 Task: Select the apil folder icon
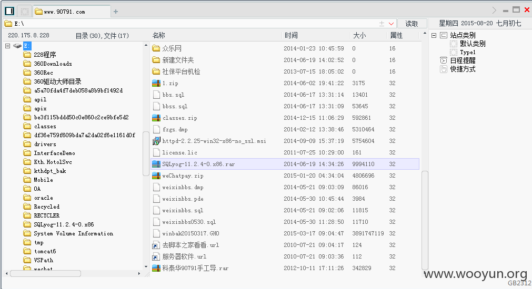click(x=27, y=99)
